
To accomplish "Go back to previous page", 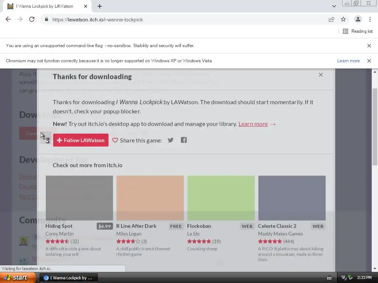I will point(8,20).
